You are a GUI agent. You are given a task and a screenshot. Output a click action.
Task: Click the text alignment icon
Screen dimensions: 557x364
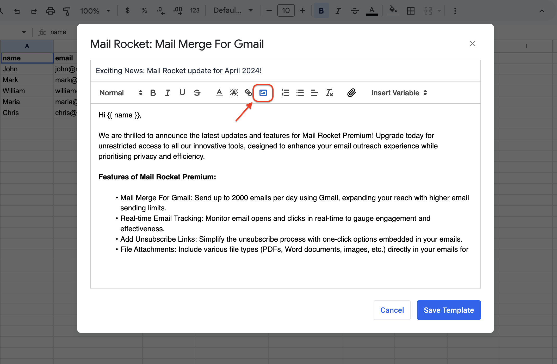point(314,93)
